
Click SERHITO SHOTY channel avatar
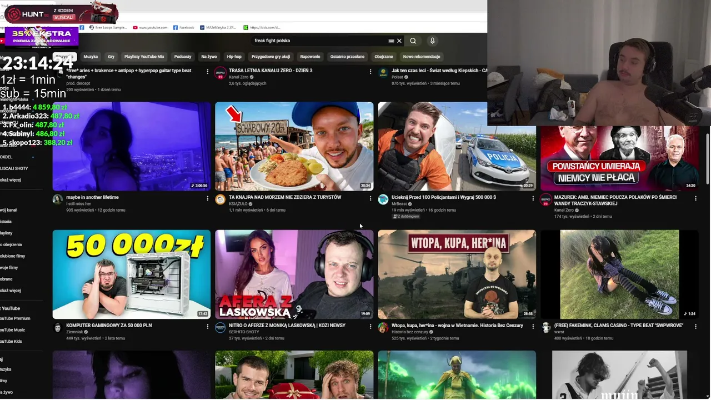tap(220, 328)
